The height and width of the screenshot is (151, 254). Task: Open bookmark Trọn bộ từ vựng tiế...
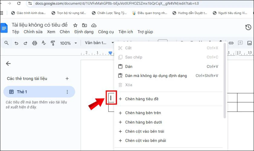[69, 13]
